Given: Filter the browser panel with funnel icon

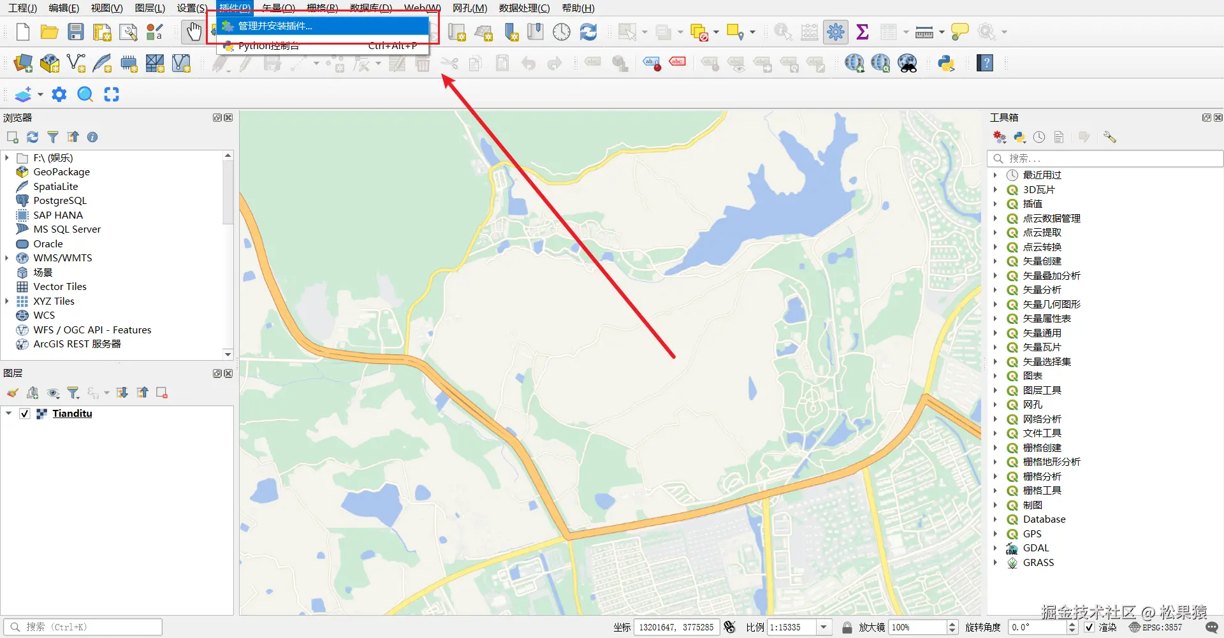Looking at the screenshot, I should coord(53,137).
